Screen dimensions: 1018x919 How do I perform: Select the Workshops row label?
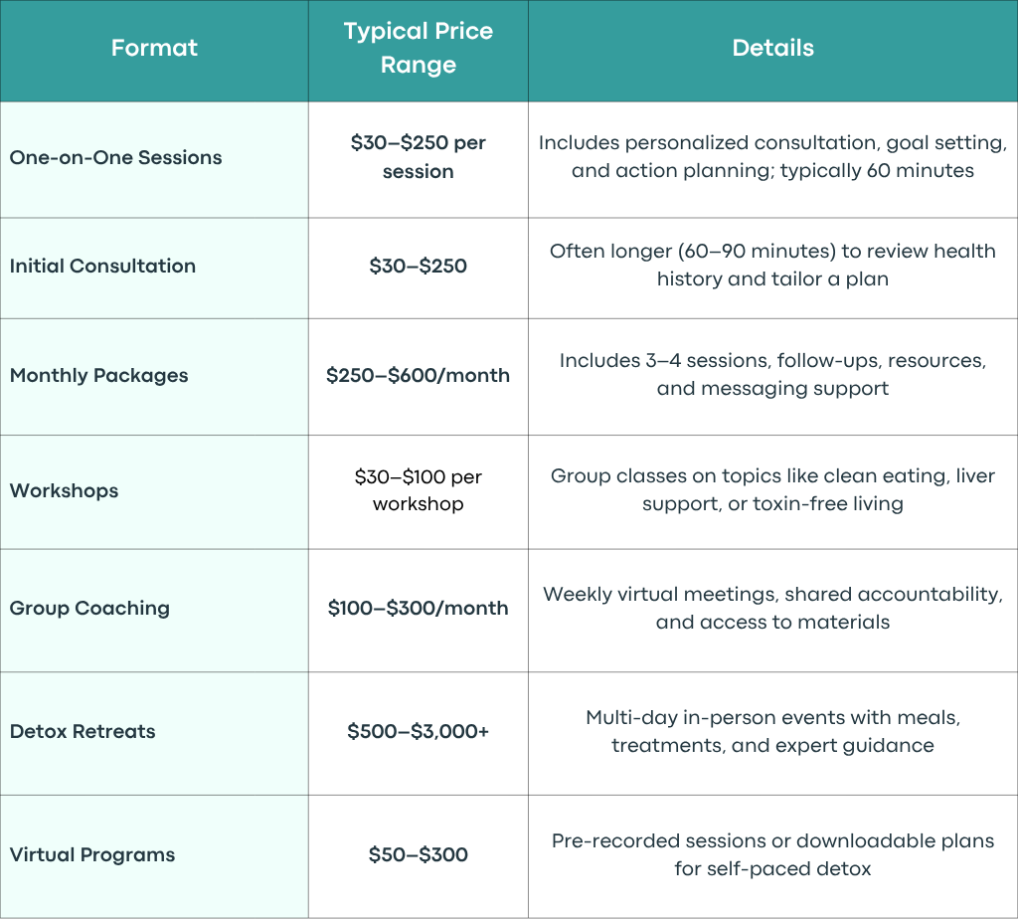pos(64,490)
